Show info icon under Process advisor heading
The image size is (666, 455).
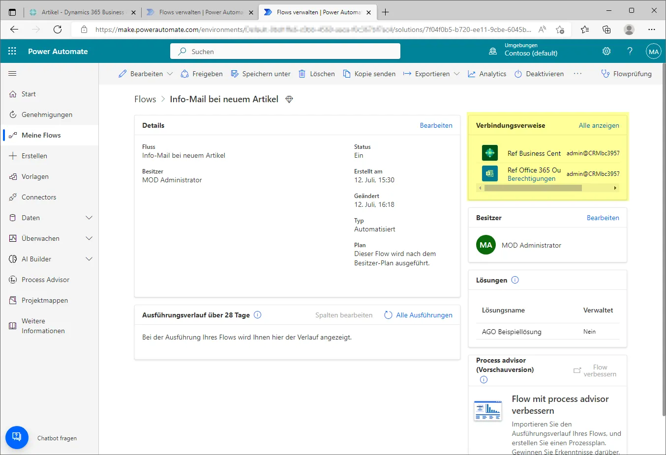484,379
